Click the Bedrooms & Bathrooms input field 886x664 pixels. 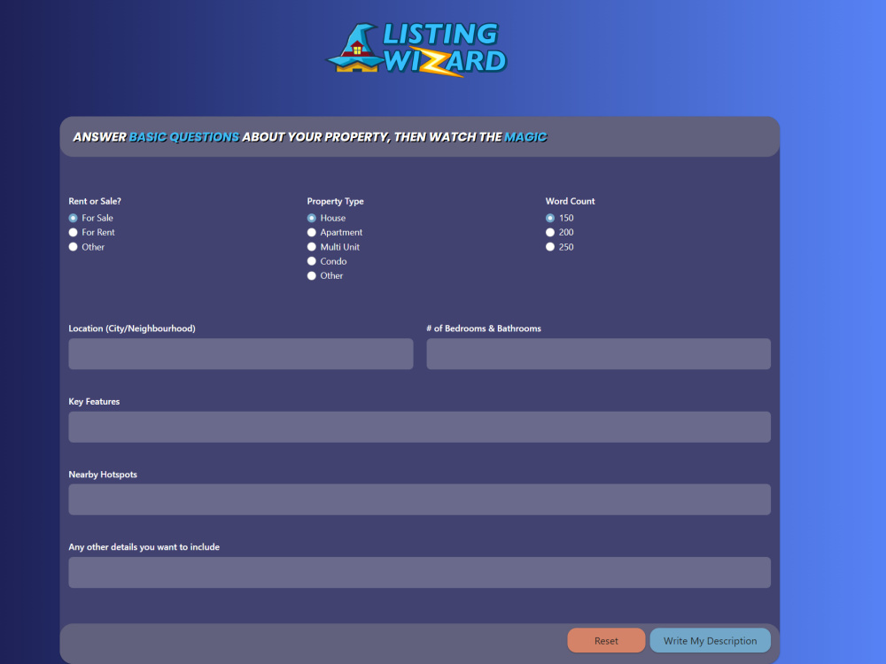598,354
